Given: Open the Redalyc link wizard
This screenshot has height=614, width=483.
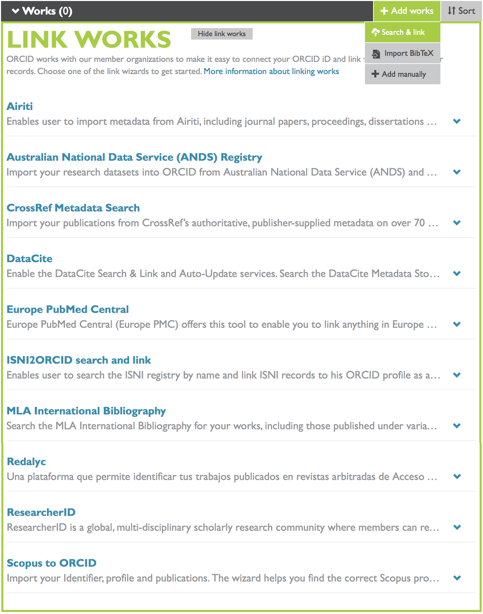Looking at the screenshot, I should pos(26,462).
